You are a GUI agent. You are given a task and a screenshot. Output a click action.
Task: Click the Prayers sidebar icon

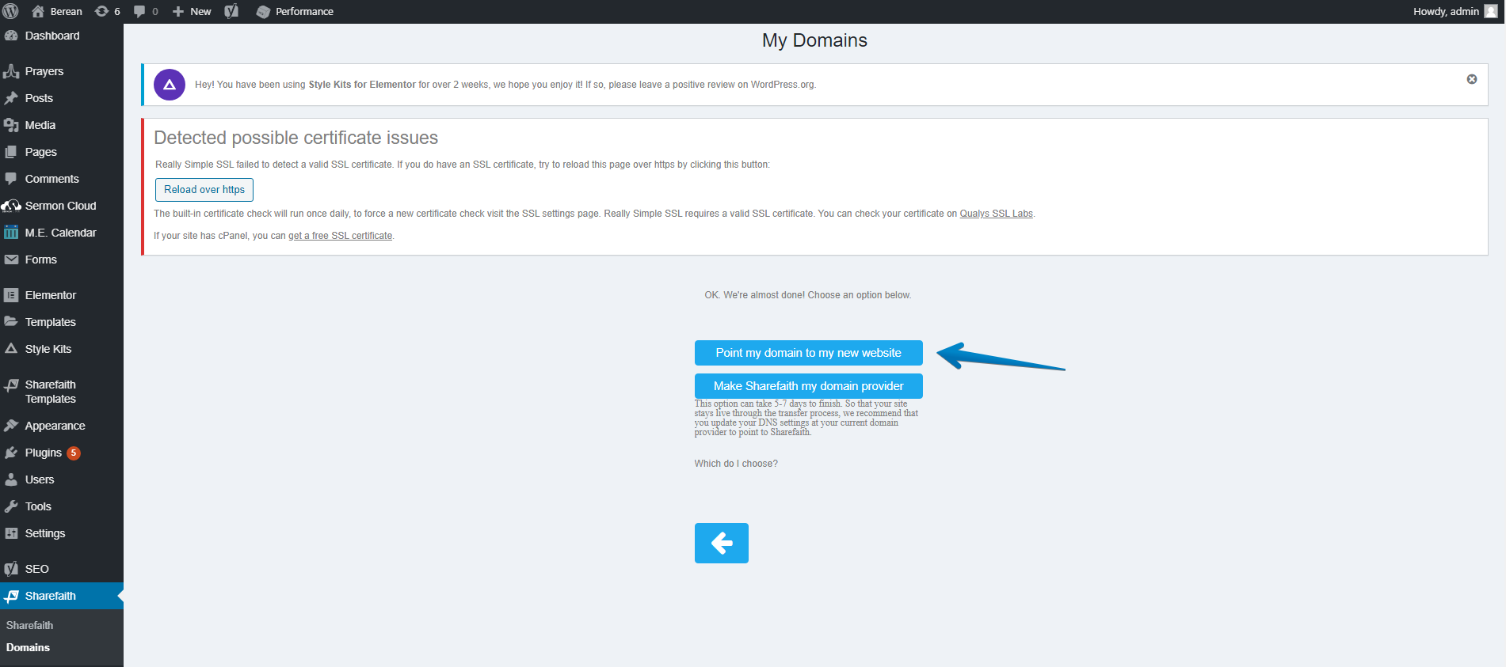(11, 71)
